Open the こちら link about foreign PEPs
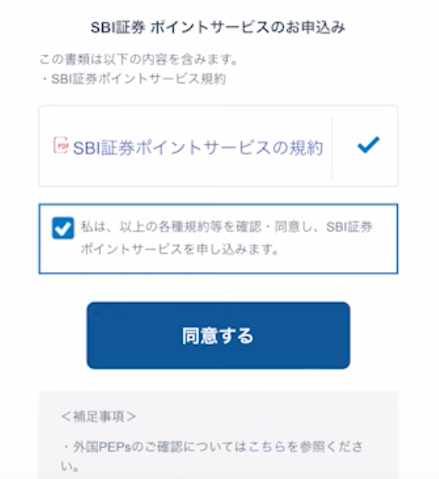The width and height of the screenshot is (439, 479). pyautogui.click(x=267, y=446)
